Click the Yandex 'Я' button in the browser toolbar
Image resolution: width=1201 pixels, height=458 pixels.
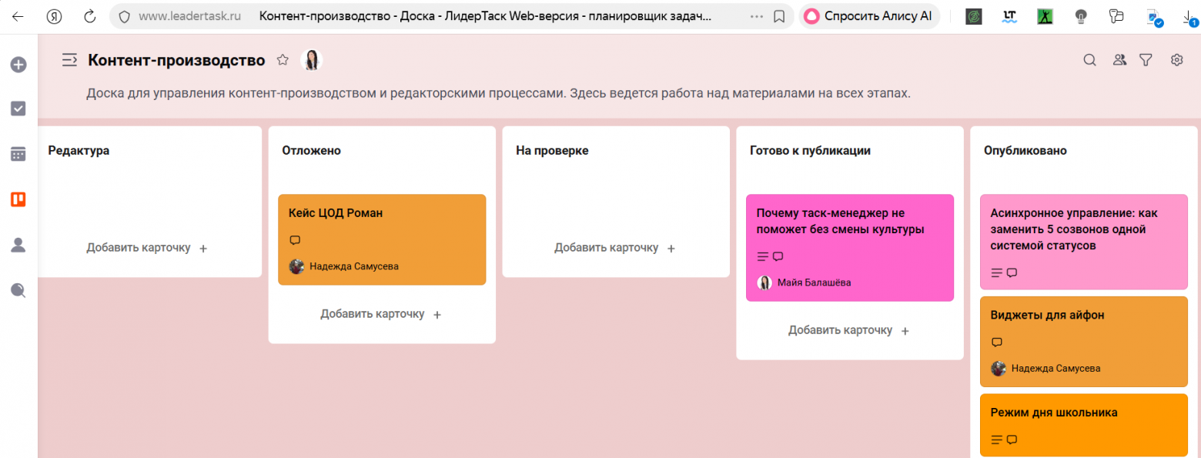tap(54, 16)
